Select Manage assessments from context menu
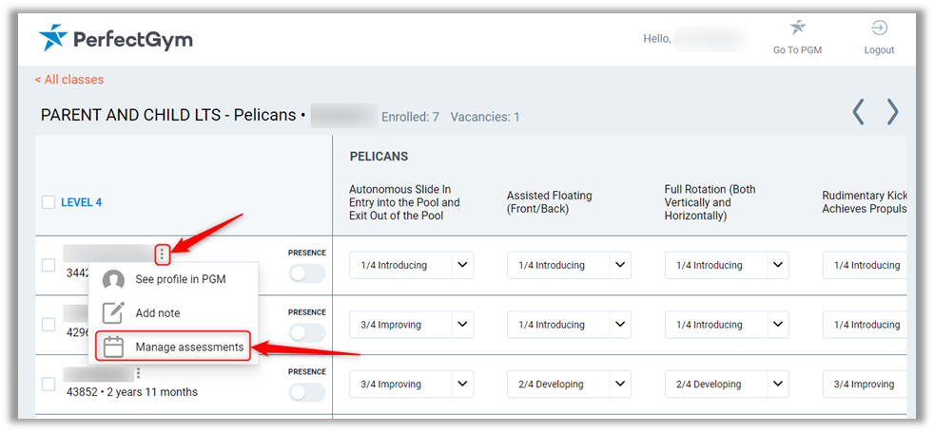This screenshot has height=432, width=934. (188, 347)
